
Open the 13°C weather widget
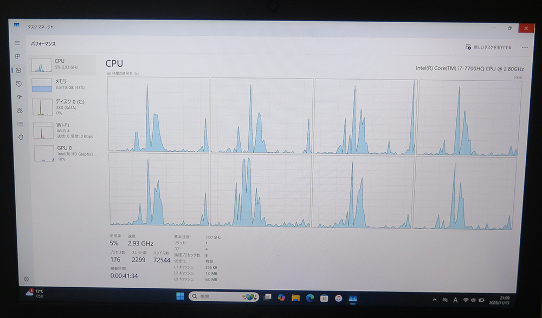click(x=35, y=293)
